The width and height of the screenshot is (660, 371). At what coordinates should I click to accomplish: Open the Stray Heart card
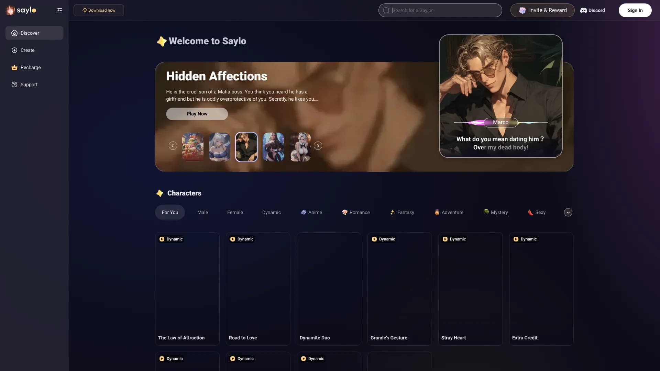click(471, 289)
